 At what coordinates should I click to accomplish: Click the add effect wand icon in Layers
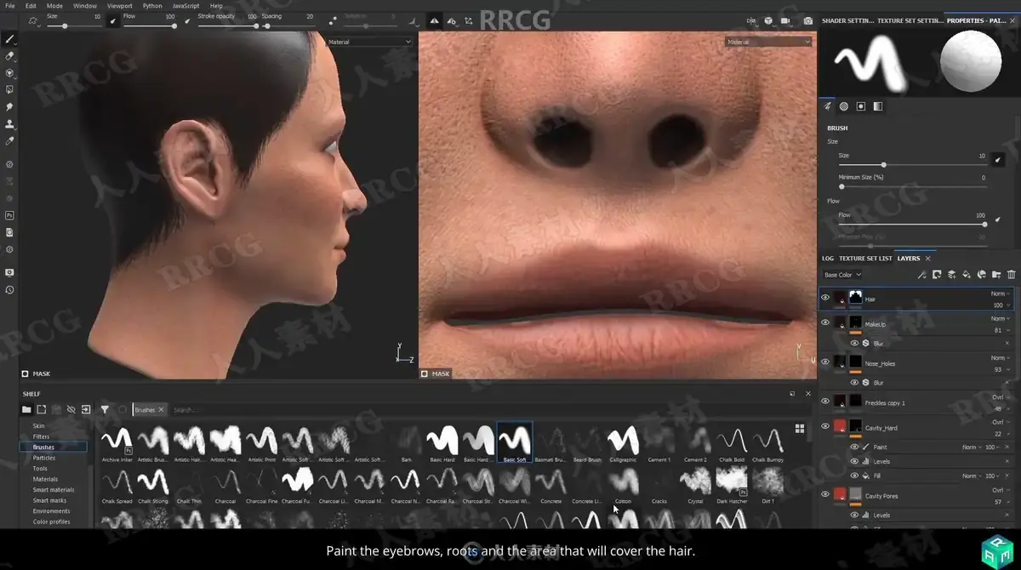921,275
